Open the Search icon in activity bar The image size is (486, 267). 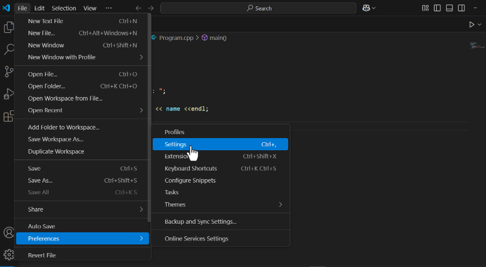[9, 49]
